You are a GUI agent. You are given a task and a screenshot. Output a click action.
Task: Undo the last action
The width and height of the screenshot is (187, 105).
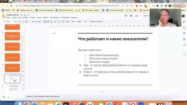pyautogui.click(x=20, y=22)
